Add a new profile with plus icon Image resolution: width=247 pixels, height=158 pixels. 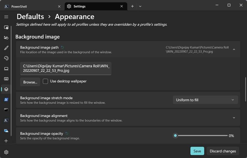pyautogui.click(x=6, y=141)
